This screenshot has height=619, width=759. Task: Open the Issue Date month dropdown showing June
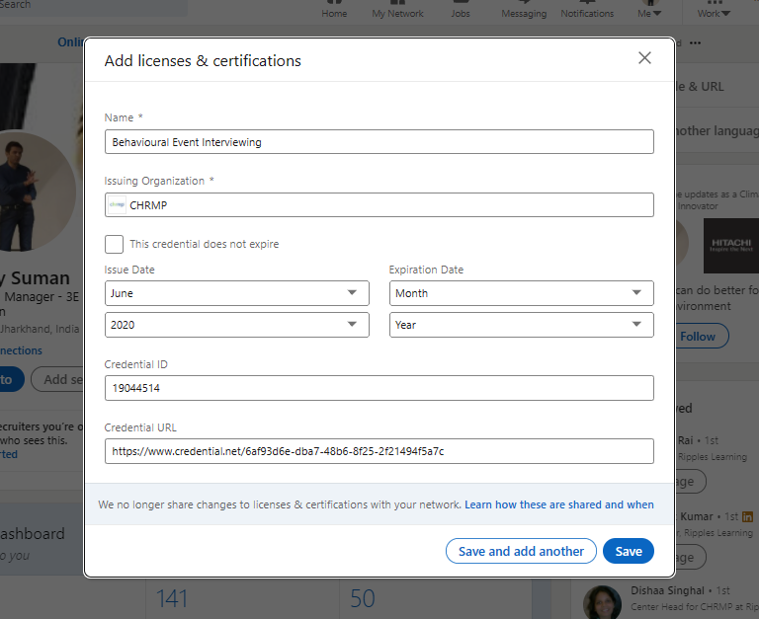pyautogui.click(x=237, y=293)
